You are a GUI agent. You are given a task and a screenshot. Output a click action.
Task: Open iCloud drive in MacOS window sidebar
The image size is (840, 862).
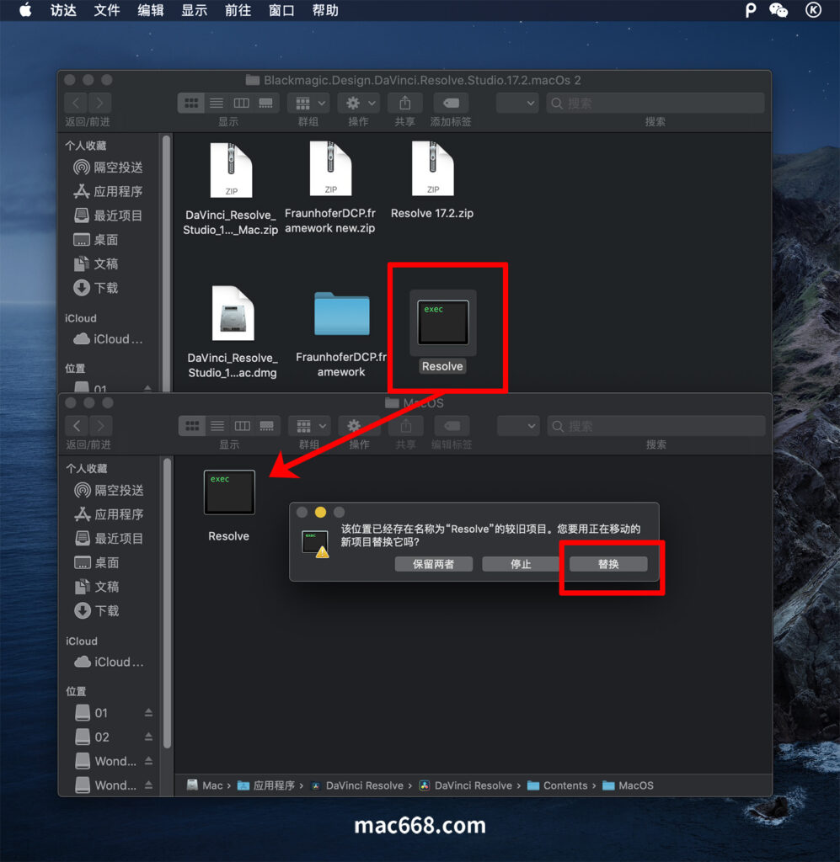(x=110, y=662)
